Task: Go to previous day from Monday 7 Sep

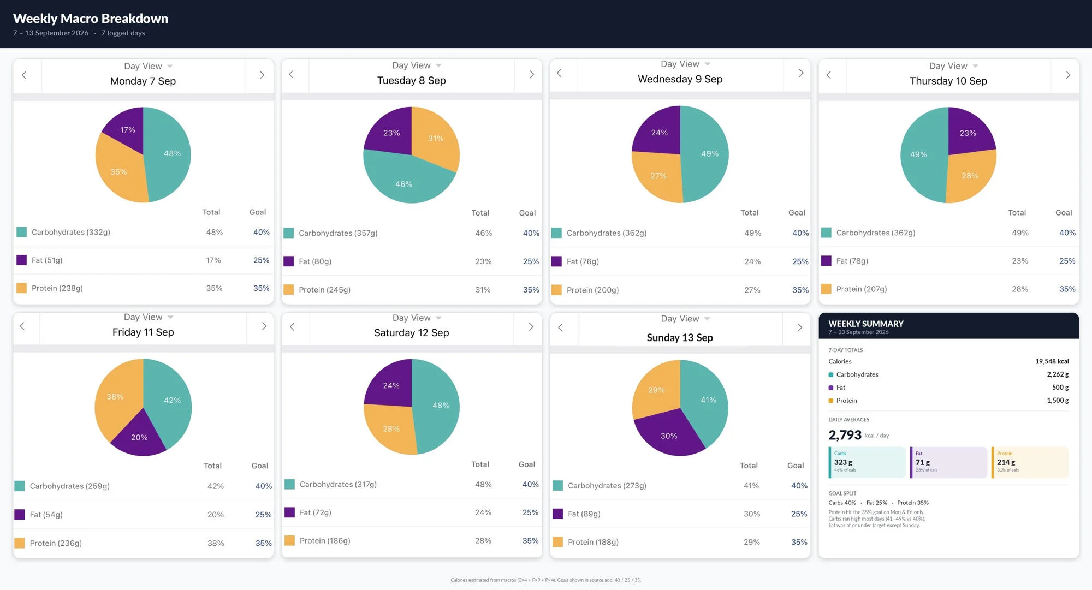Action: (25, 75)
